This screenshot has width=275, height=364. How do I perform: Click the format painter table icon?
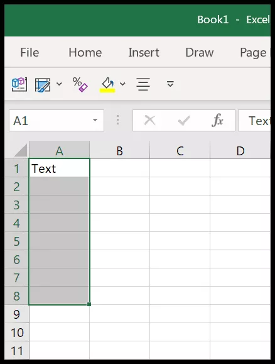click(43, 85)
